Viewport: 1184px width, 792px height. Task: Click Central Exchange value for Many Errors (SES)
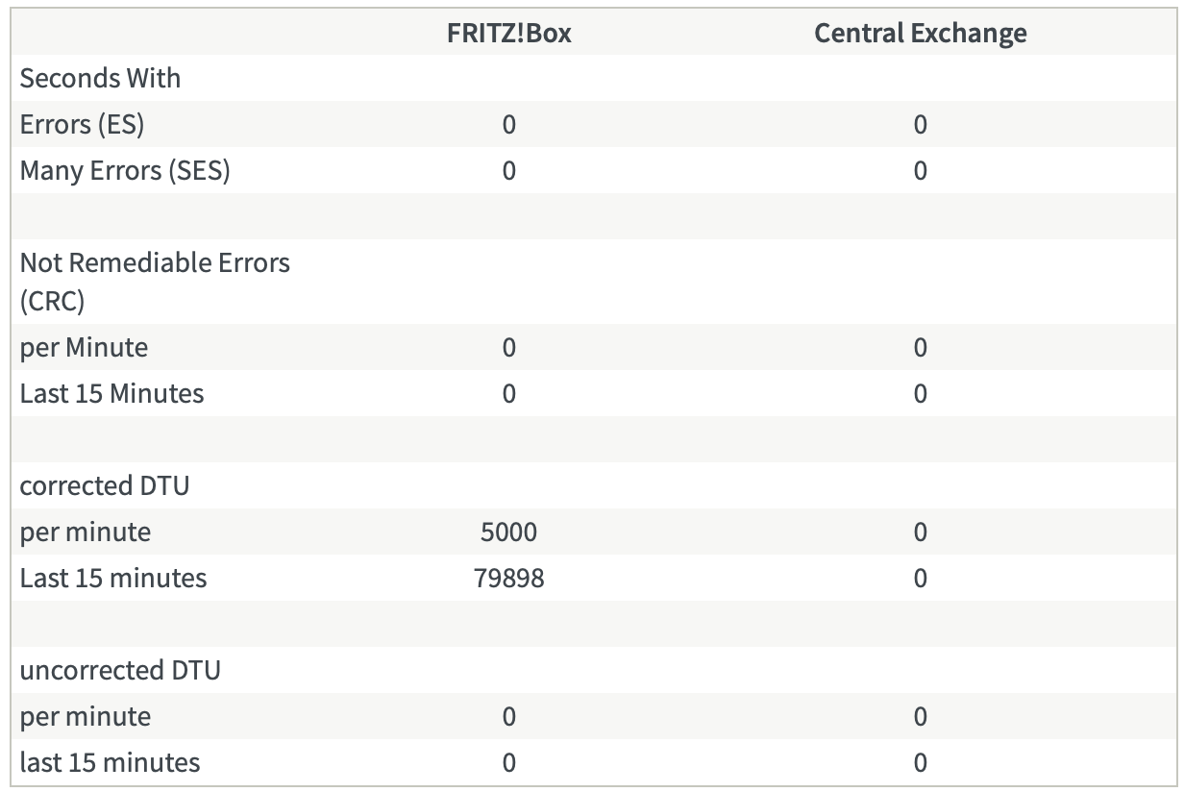[x=920, y=171]
